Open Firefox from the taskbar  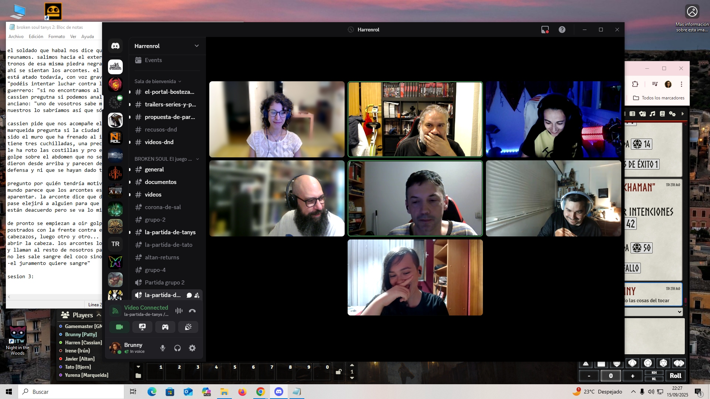(x=242, y=392)
